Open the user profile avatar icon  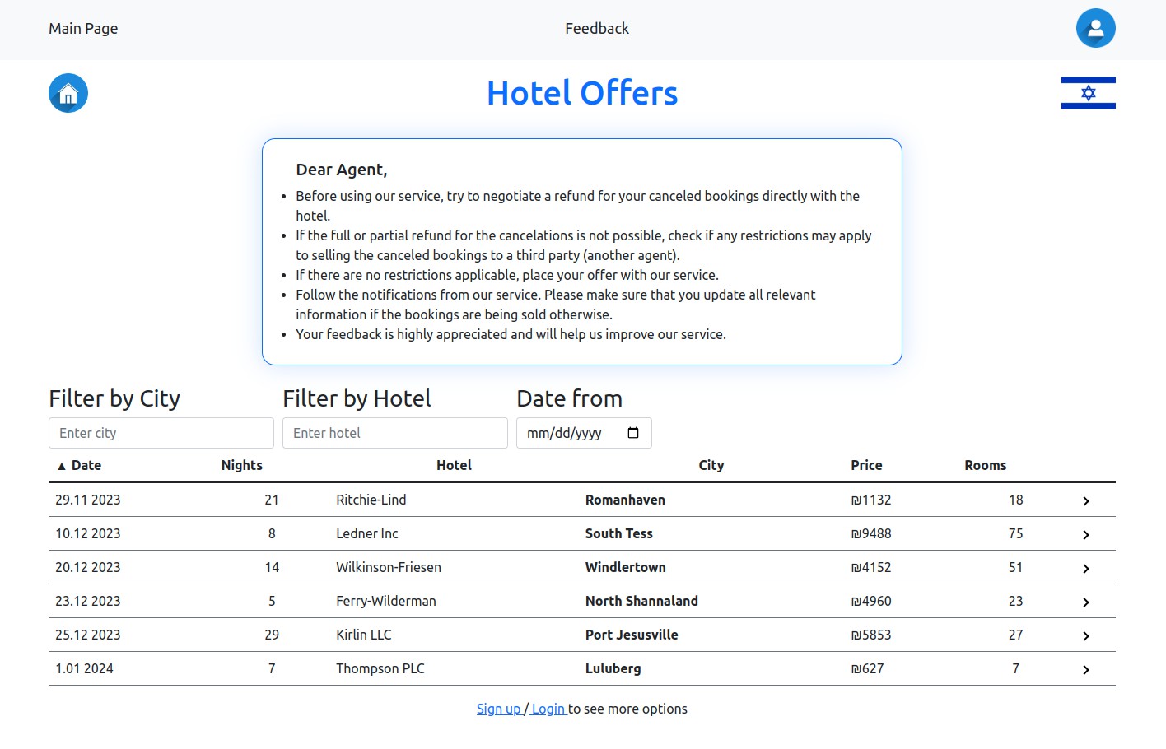click(x=1095, y=28)
